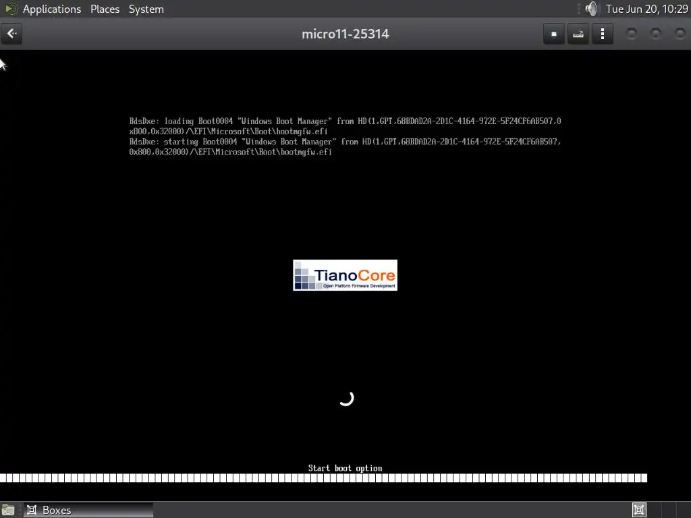Click the volume speaker icon
Image resolution: width=691 pixels, height=518 pixels.
tap(591, 9)
